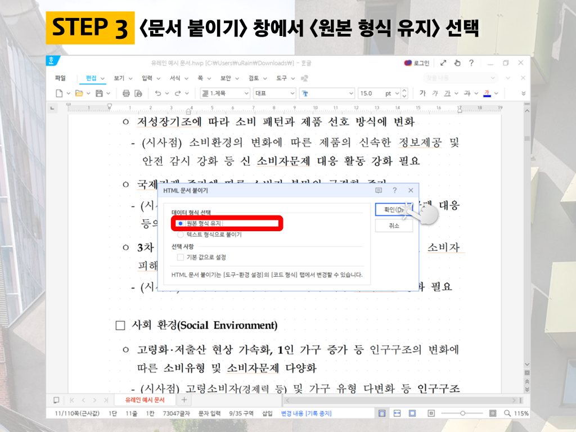Click the font size stepper up arrow
576x432 pixels.
tap(404, 91)
